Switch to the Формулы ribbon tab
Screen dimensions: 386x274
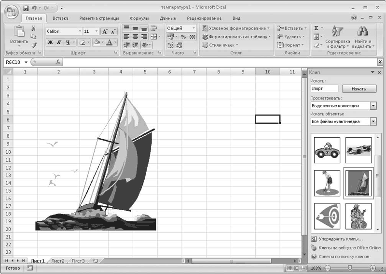click(139, 18)
